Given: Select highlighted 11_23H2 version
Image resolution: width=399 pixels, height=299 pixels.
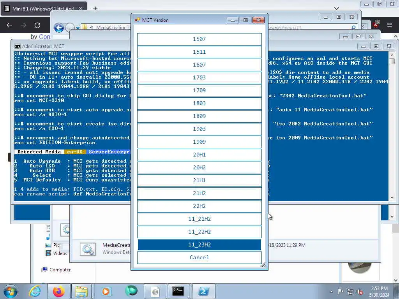Looking at the screenshot, I should coord(199,244).
